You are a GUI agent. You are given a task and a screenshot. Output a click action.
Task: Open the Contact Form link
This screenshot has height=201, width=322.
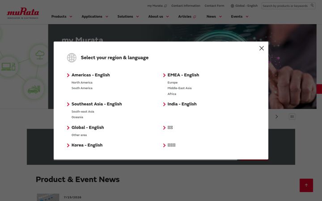214,6
